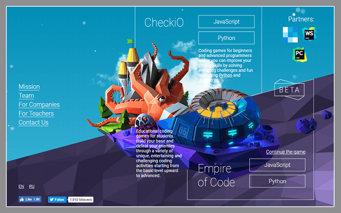
Task: Click the BETA badge
Action: (x=289, y=89)
